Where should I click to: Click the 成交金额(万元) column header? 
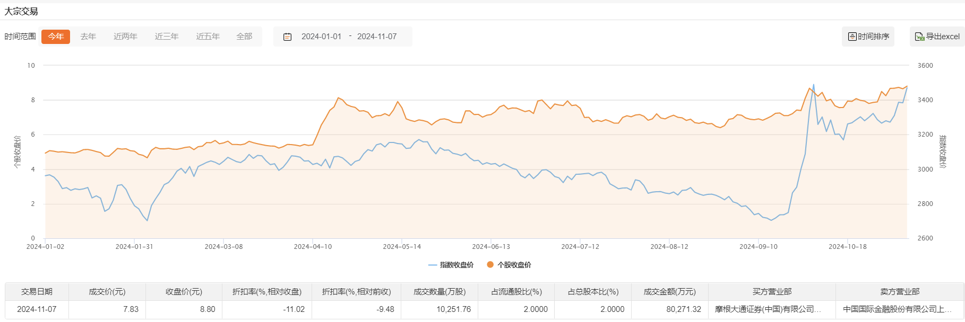(669, 292)
